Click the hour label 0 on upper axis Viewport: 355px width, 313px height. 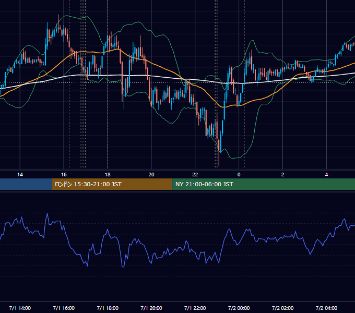point(239,175)
